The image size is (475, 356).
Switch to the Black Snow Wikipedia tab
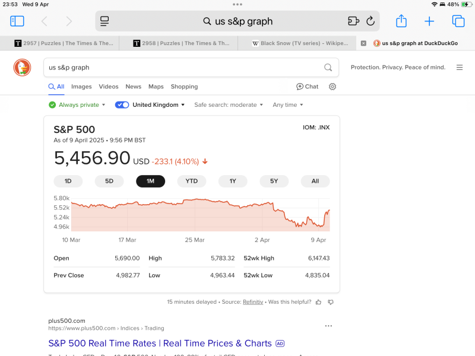[300, 43]
